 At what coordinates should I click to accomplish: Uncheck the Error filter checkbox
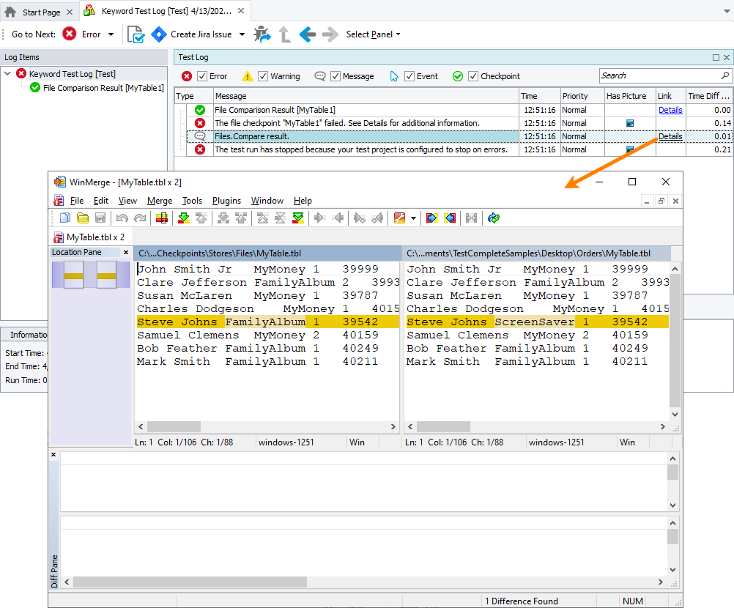[x=202, y=76]
